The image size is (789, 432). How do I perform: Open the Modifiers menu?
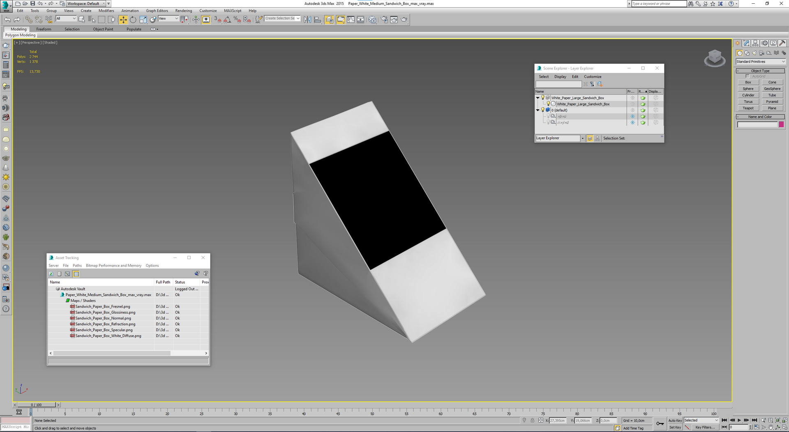(106, 11)
